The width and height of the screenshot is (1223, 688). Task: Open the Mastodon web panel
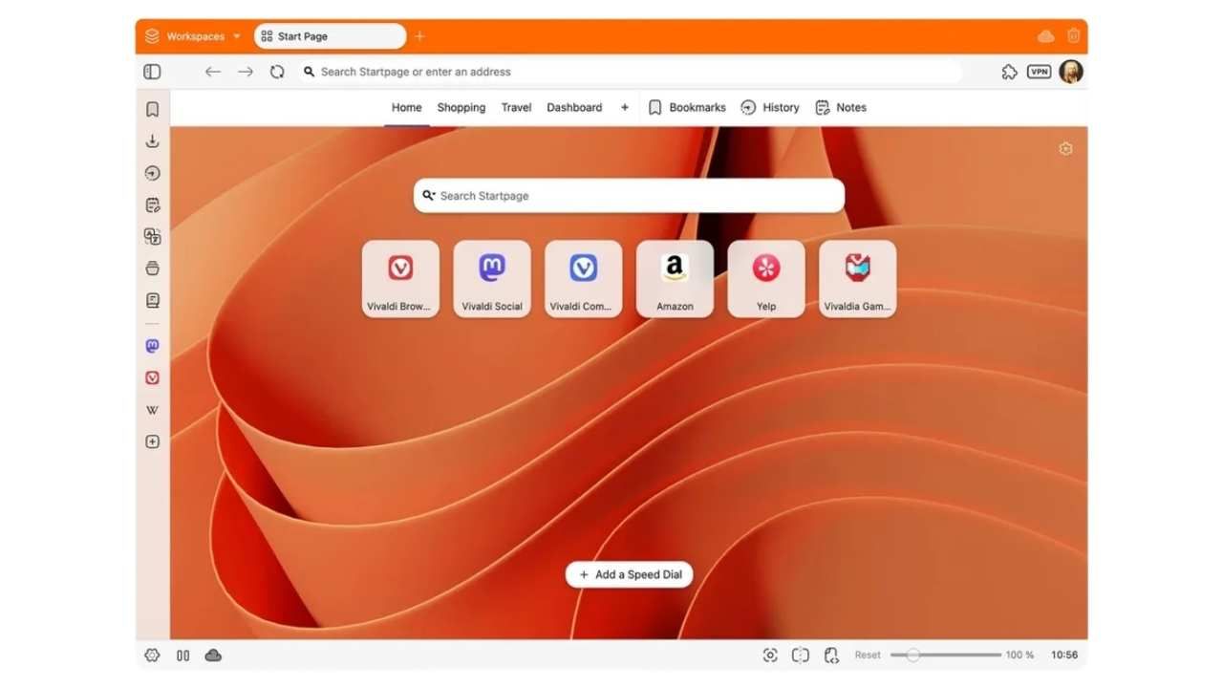point(152,345)
